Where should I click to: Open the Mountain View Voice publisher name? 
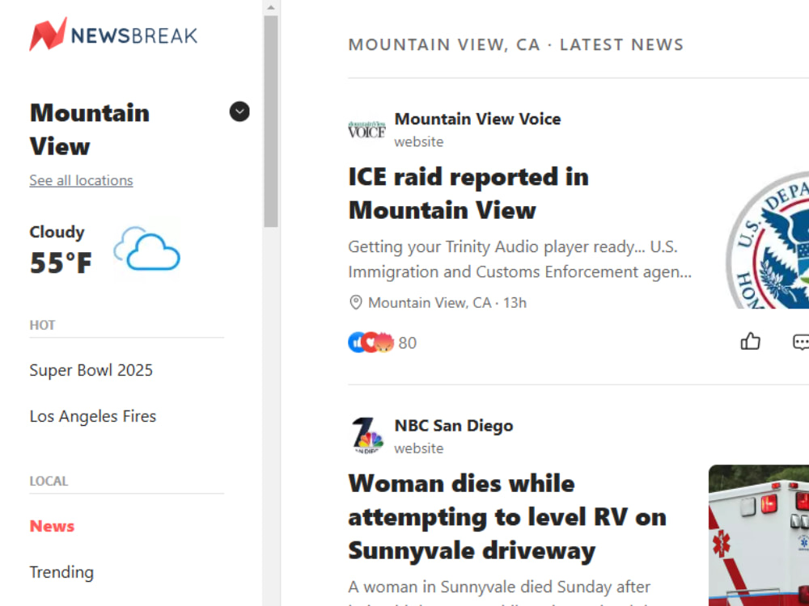477,119
